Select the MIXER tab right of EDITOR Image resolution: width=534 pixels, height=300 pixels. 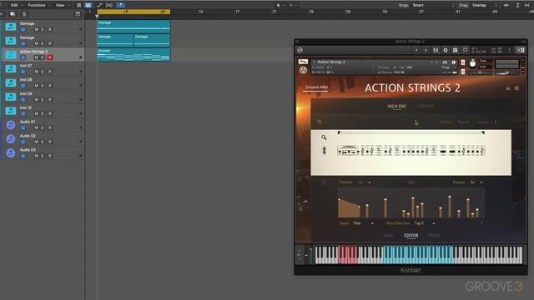click(x=434, y=235)
